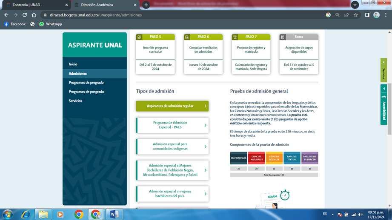Open Microsoft Word from the taskbar
The image size is (392, 220).
(114, 214)
